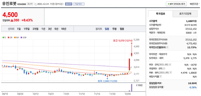Click help icon next to 추정PER EPS
Screen dimensions: 201x96
point(164,68)
